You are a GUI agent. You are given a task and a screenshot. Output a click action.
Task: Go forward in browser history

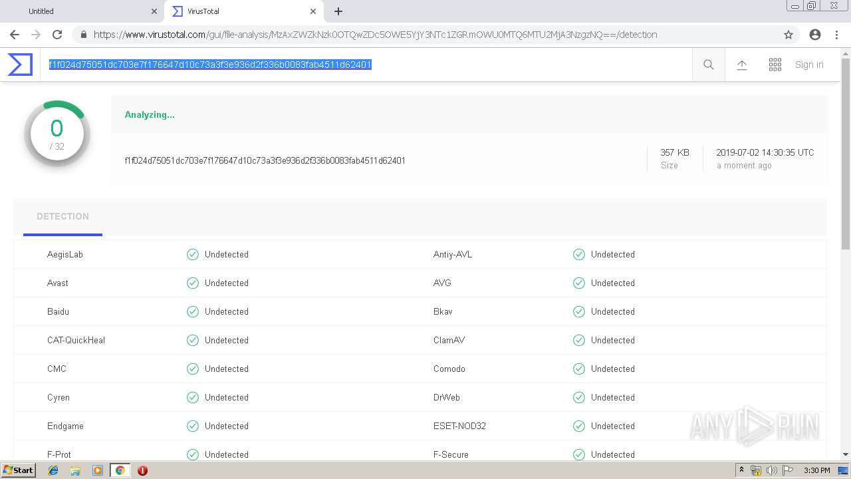click(x=36, y=35)
